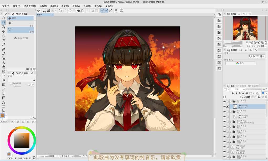Open the 文件(F) menu
Viewport: 268px width, 161px height.
point(6,6)
